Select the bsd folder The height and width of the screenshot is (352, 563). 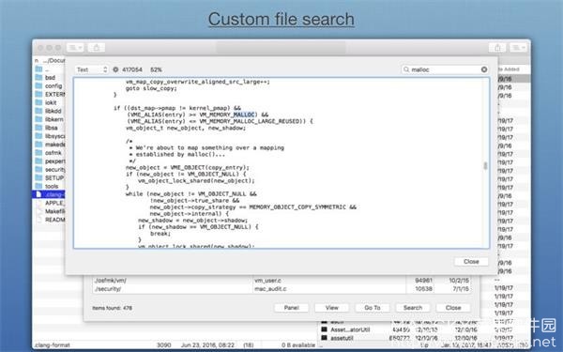[49, 78]
